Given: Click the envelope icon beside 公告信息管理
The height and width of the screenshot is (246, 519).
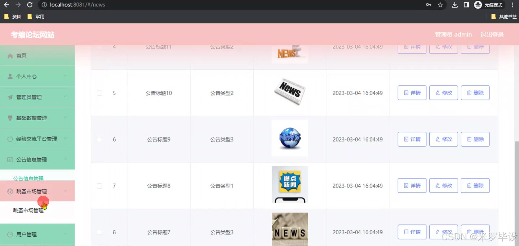Looking at the screenshot, I should (10, 159).
